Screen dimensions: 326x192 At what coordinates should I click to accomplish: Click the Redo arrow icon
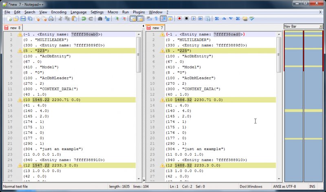(90, 19)
